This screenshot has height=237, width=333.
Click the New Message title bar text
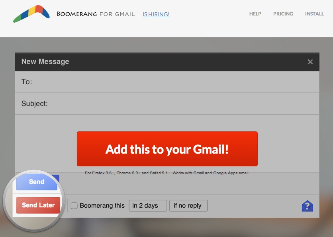pyautogui.click(x=45, y=62)
